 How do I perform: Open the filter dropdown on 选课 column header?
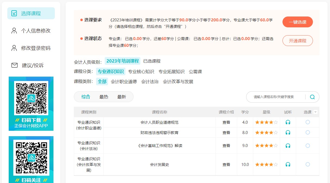pyautogui.click(x=315, y=112)
